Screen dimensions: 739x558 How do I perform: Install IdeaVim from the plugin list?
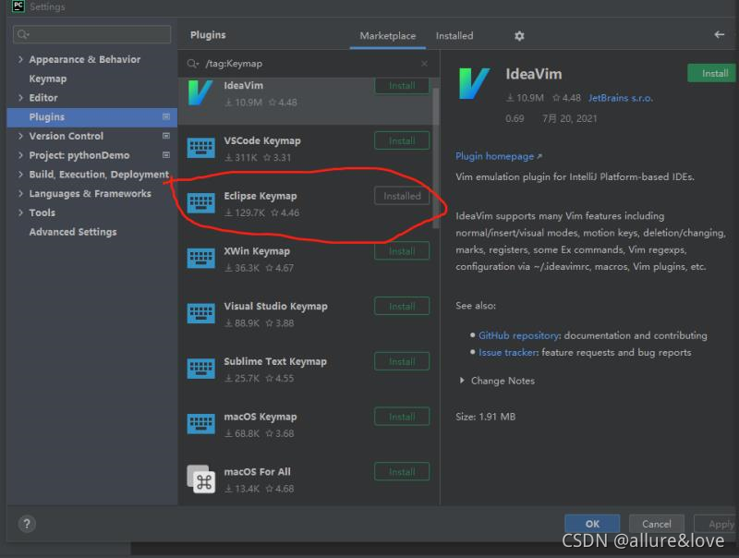click(x=402, y=85)
